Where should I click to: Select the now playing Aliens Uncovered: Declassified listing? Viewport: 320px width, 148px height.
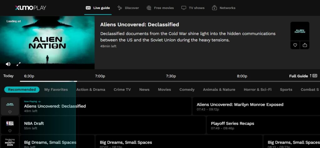tap(106, 106)
